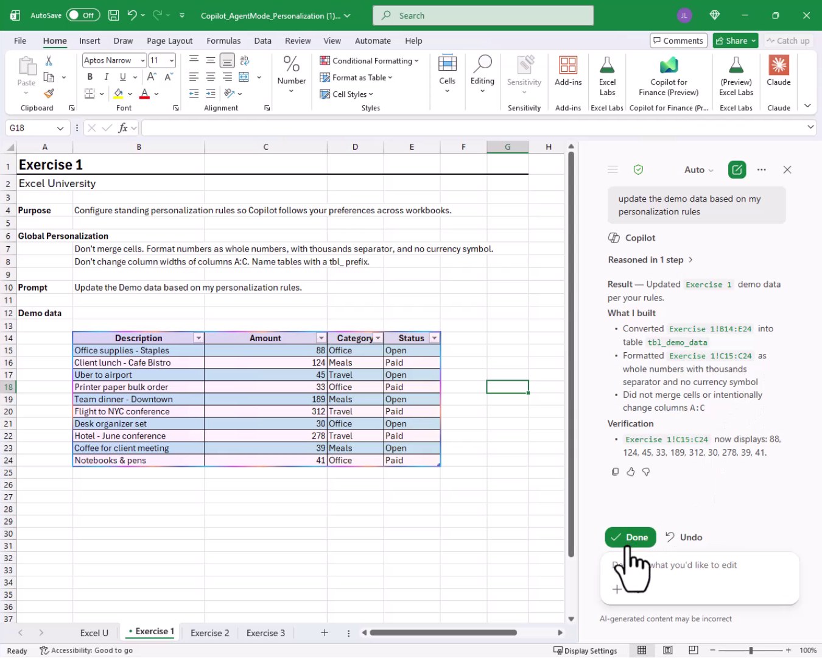Click Decrease Font Size icon
This screenshot has height=658, width=822.
click(169, 77)
